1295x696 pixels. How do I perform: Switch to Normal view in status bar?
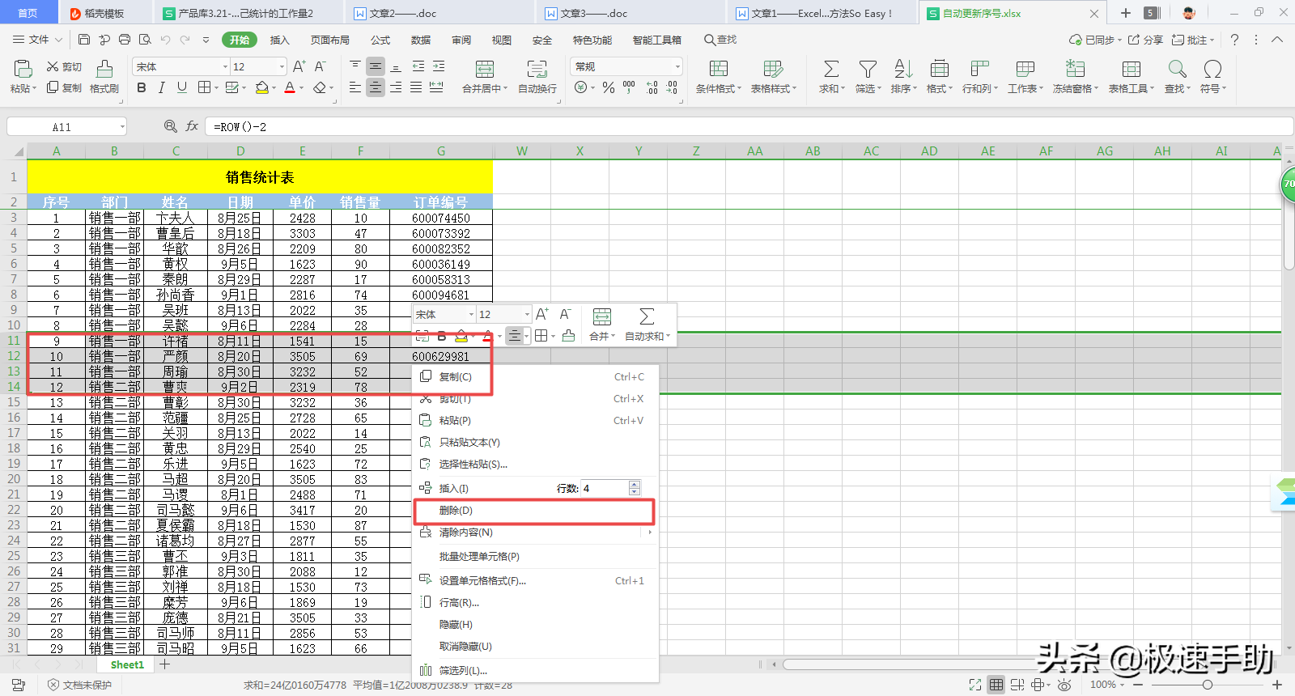point(996,685)
